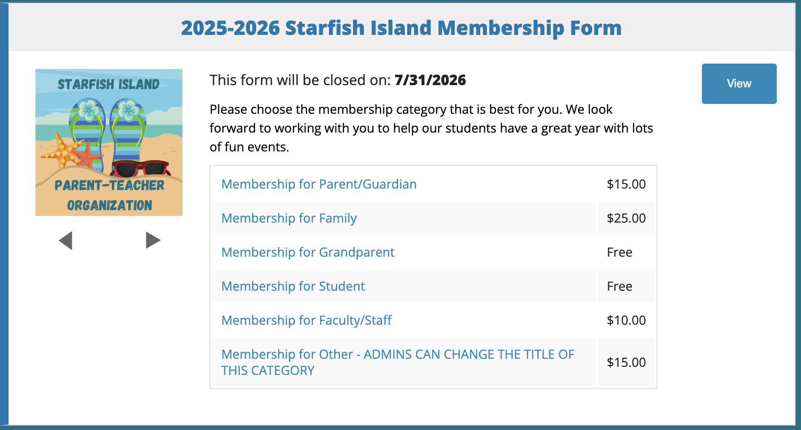Choose Membership for Family
The image size is (801, 430).
pyautogui.click(x=289, y=218)
